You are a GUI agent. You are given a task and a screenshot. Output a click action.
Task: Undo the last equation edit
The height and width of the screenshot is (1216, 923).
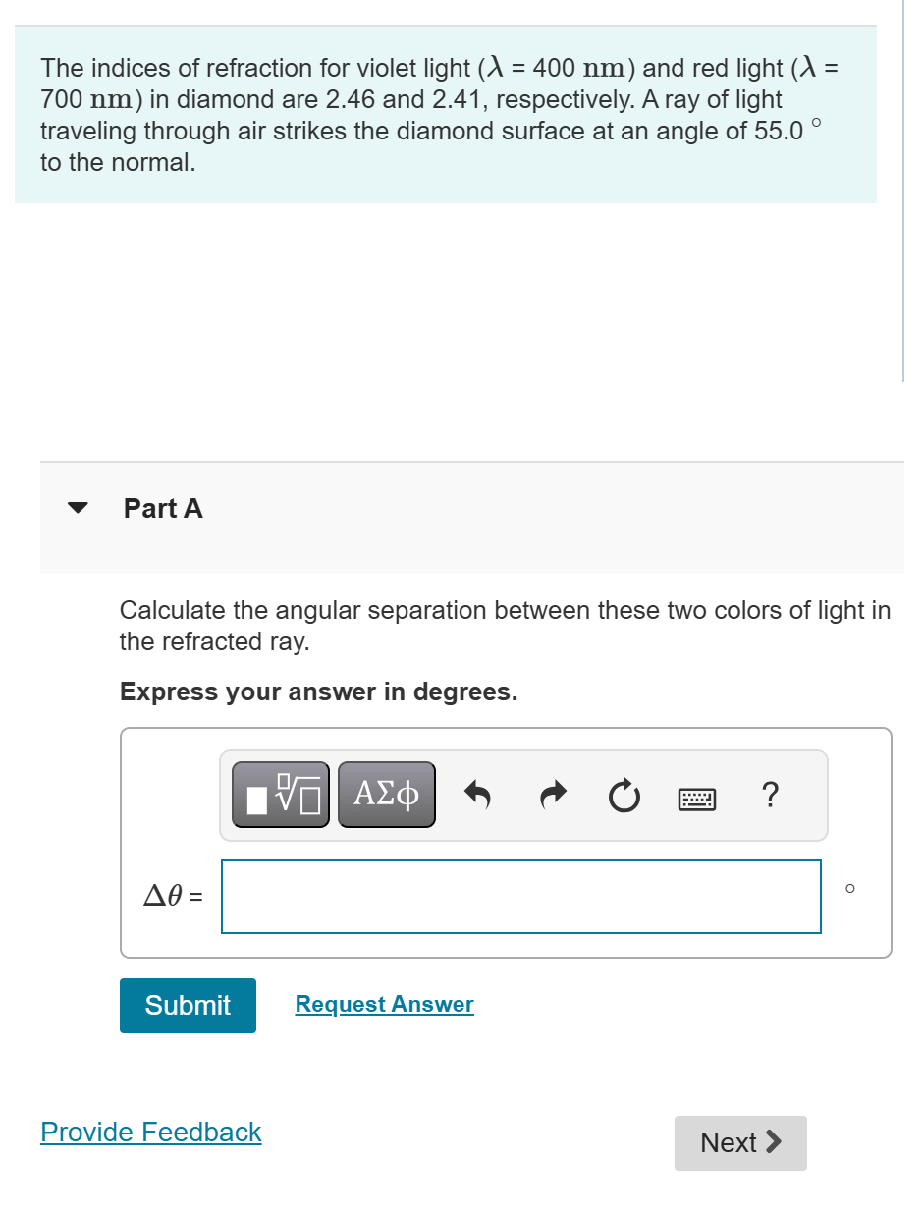click(x=477, y=795)
